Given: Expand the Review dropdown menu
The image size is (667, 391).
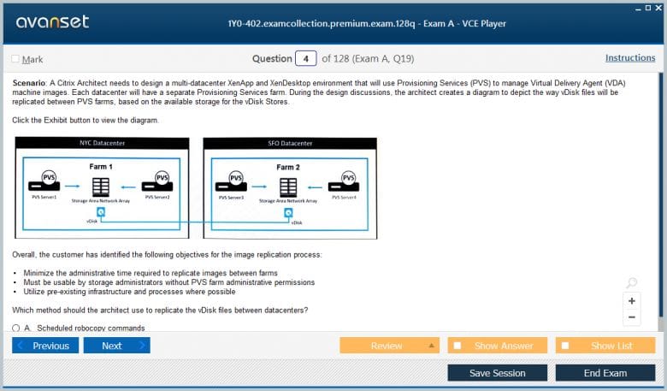Looking at the screenshot, I should [432, 346].
